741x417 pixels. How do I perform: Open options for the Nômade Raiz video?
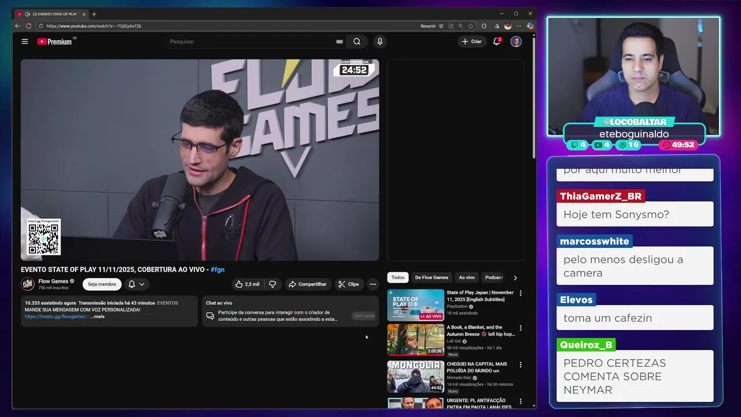click(x=520, y=365)
